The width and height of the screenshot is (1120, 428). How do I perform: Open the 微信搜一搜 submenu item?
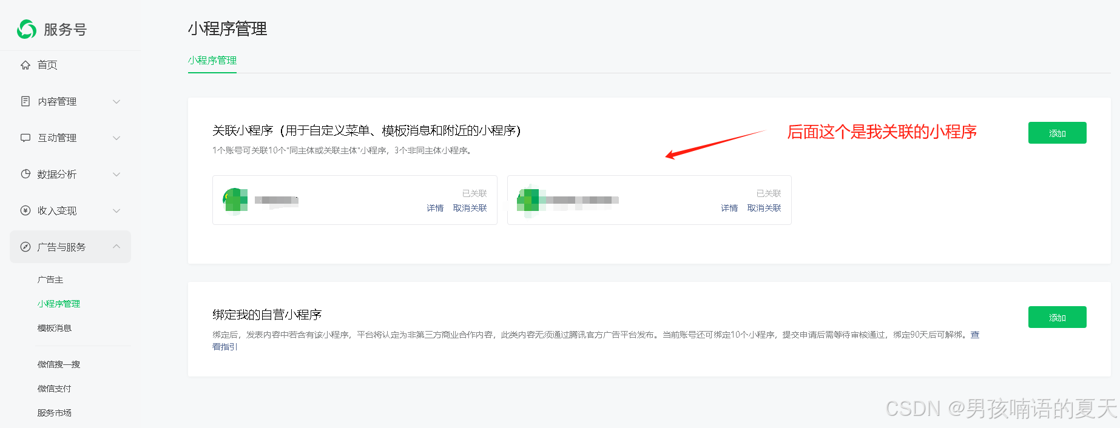coord(59,364)
